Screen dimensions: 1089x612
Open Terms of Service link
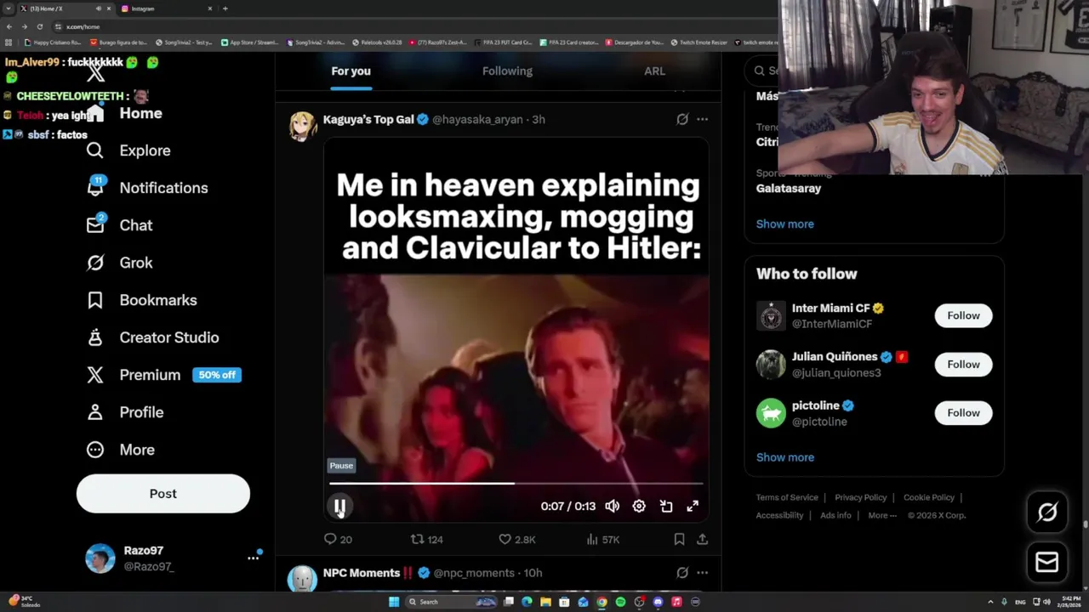click(x=787, y=497)
